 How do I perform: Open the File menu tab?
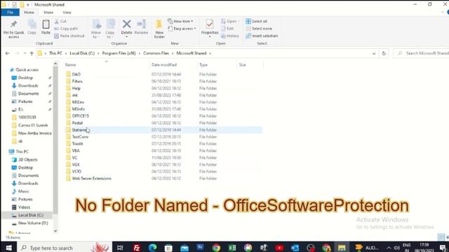point(10,13)
